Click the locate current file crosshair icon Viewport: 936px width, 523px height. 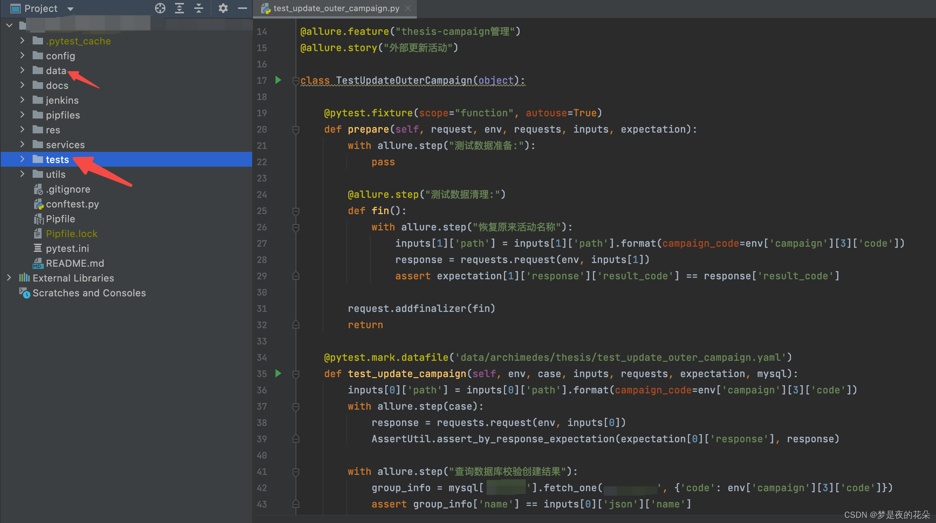[x=160, y=8]
